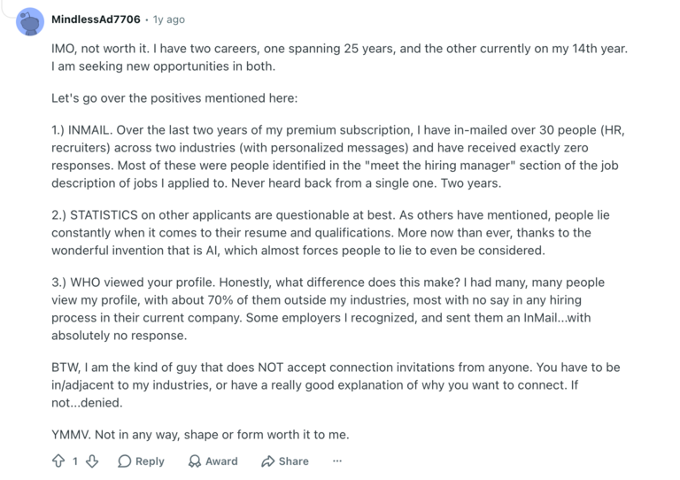Click the paragraph starting "1.) INMAIL"
Screen dimensions: 680x480
tap(338, 157)
